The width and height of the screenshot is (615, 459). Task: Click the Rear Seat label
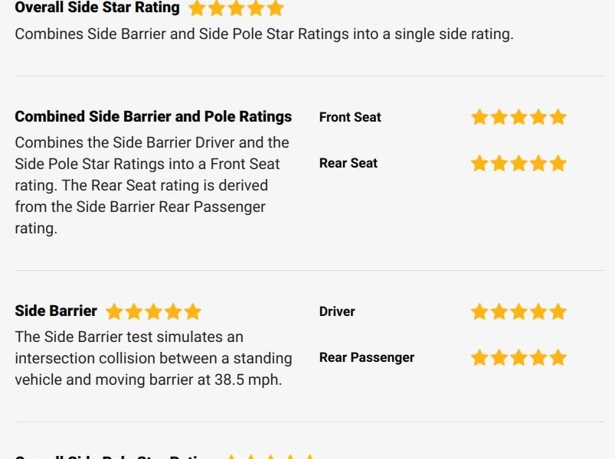tap(348, 163)
